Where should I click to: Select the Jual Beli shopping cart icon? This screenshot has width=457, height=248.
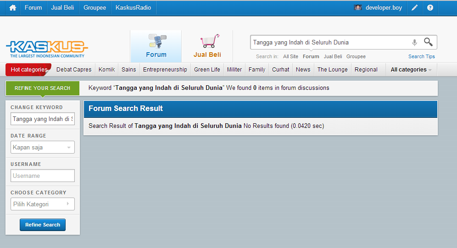(210, 41)
